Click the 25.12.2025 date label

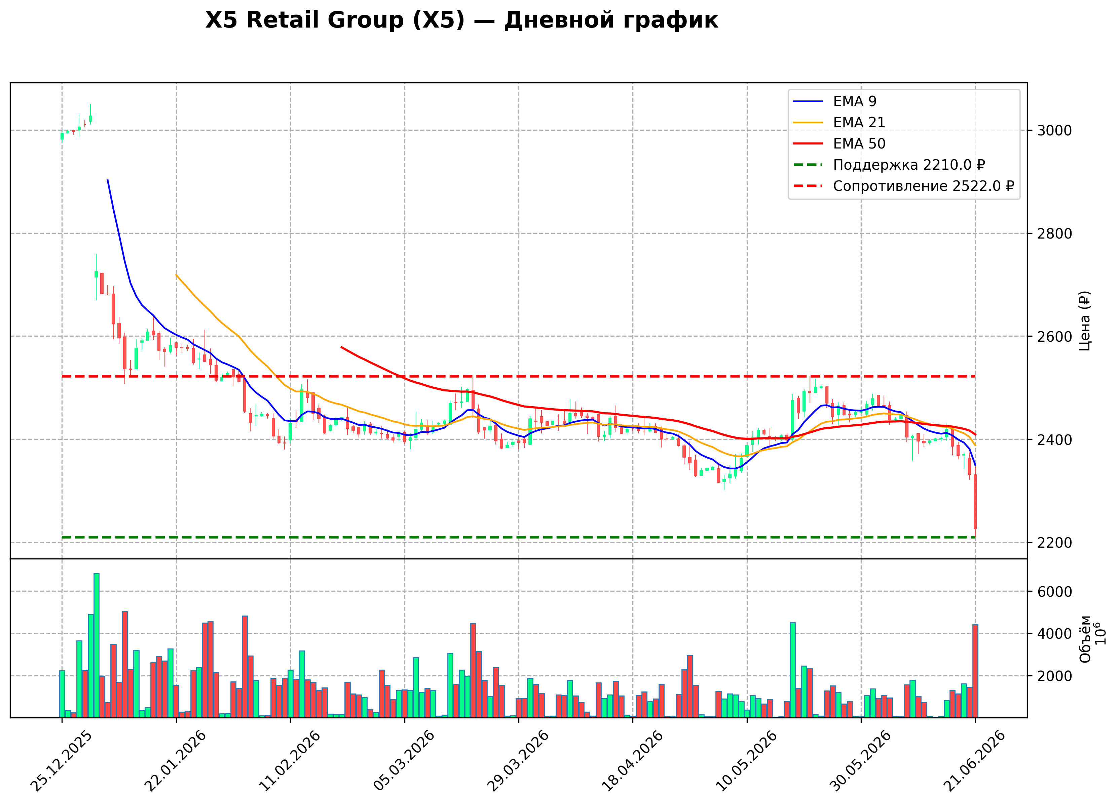[61, 761]
